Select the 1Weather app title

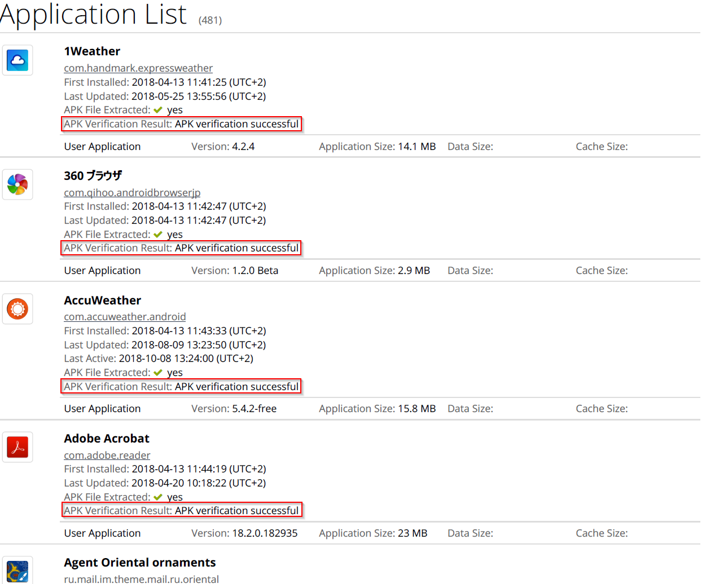click(92, 51)
